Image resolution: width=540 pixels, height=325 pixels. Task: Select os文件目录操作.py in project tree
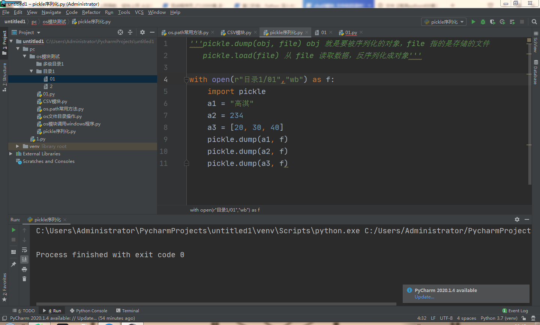[62, 116]
